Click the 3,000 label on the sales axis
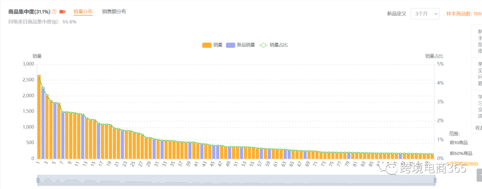This screenshot has height=189, width=482. (x=28, y=64)
